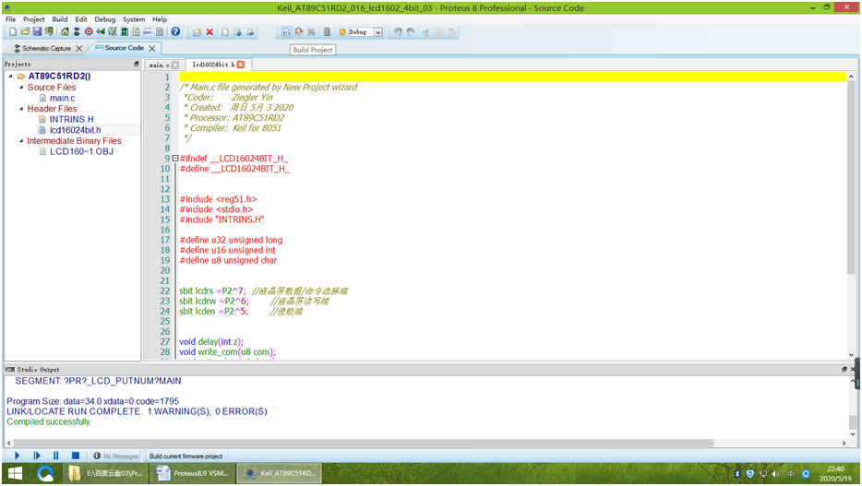
Task: Open the Schematic Capture toolbar icon
Action: coord(77,32)
